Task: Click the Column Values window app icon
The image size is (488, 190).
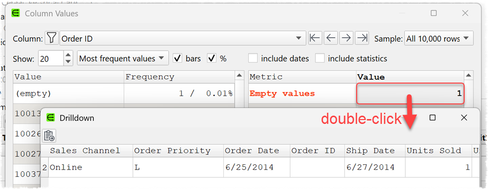Action: (x=16, y=14)
